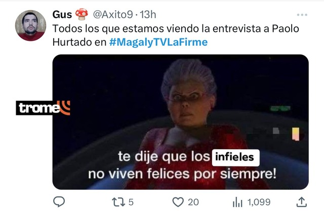This screenshot has height=216, width=324.
Task: Open the #MagalyTVLaFirme hashtag link
Action: pyautogui.click(x=158, y=42)
